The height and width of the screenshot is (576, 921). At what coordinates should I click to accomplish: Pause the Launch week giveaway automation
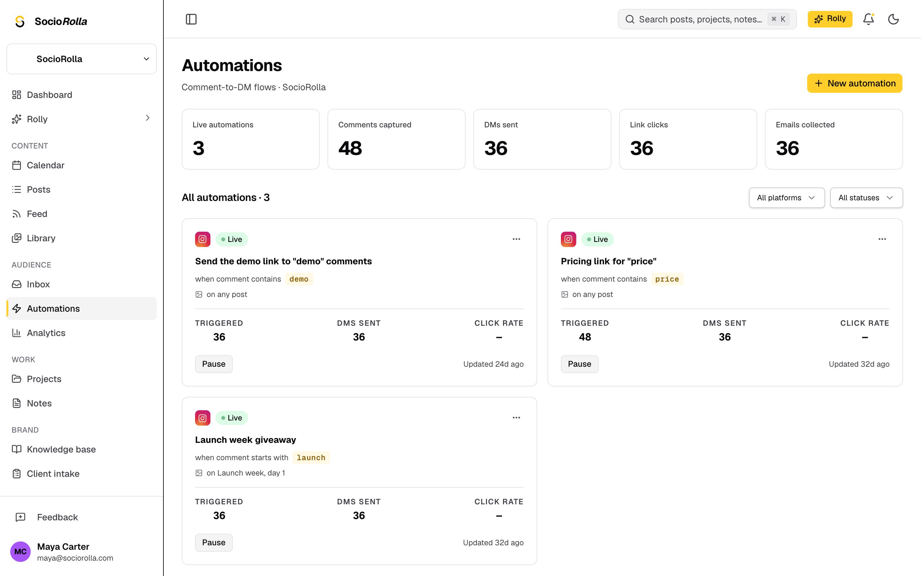[214, 543]
